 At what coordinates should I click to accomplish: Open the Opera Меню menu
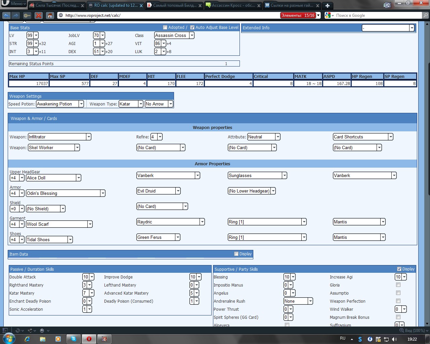coord(13,4)
